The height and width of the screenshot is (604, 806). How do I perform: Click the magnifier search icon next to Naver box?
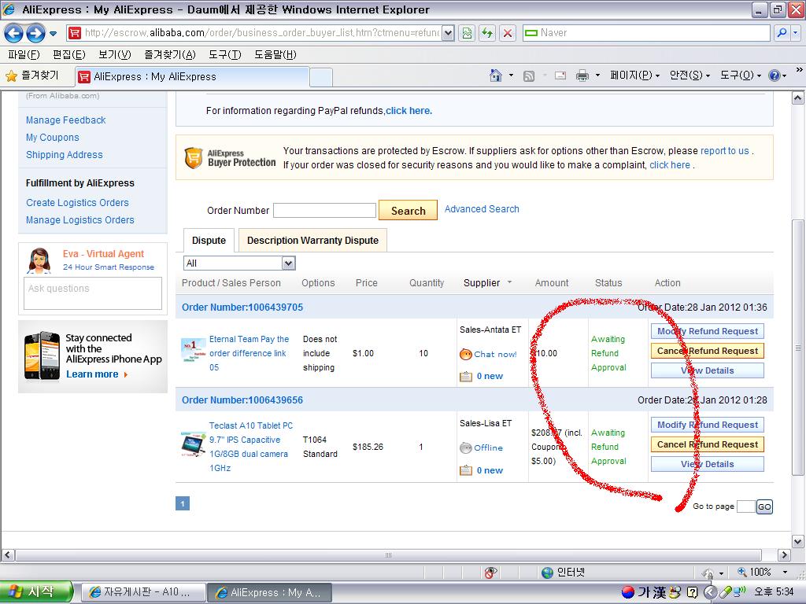click(782, 33)
